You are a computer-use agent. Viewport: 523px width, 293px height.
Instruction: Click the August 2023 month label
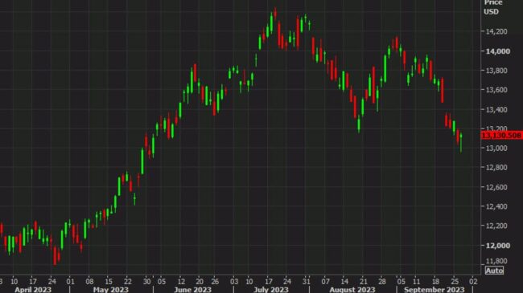(x=352, y=289)
